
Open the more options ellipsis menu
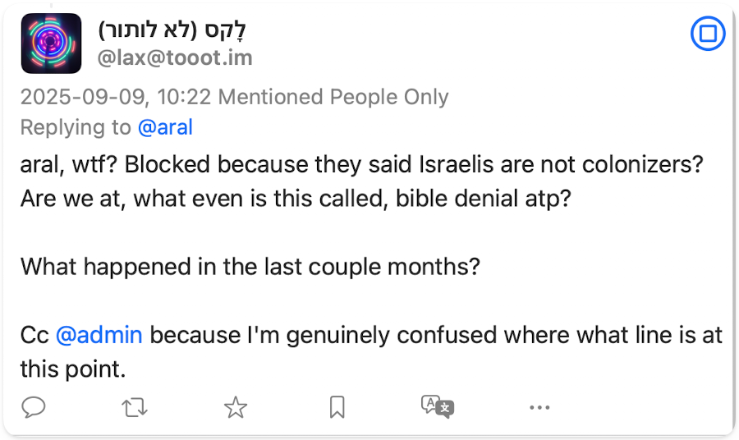[539, 406]
